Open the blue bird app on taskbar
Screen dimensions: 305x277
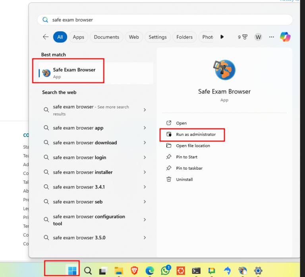pos(227,270)
